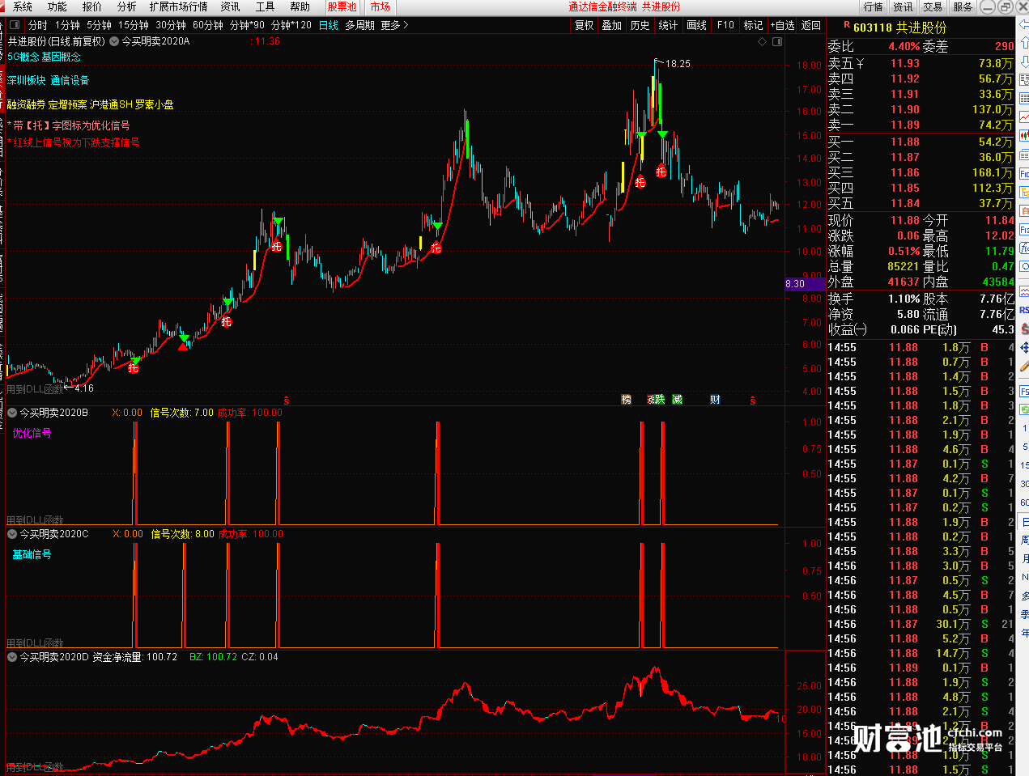Click the 历史 toolbar button
The image size is (1029, 776).
(x=640, y=25)
